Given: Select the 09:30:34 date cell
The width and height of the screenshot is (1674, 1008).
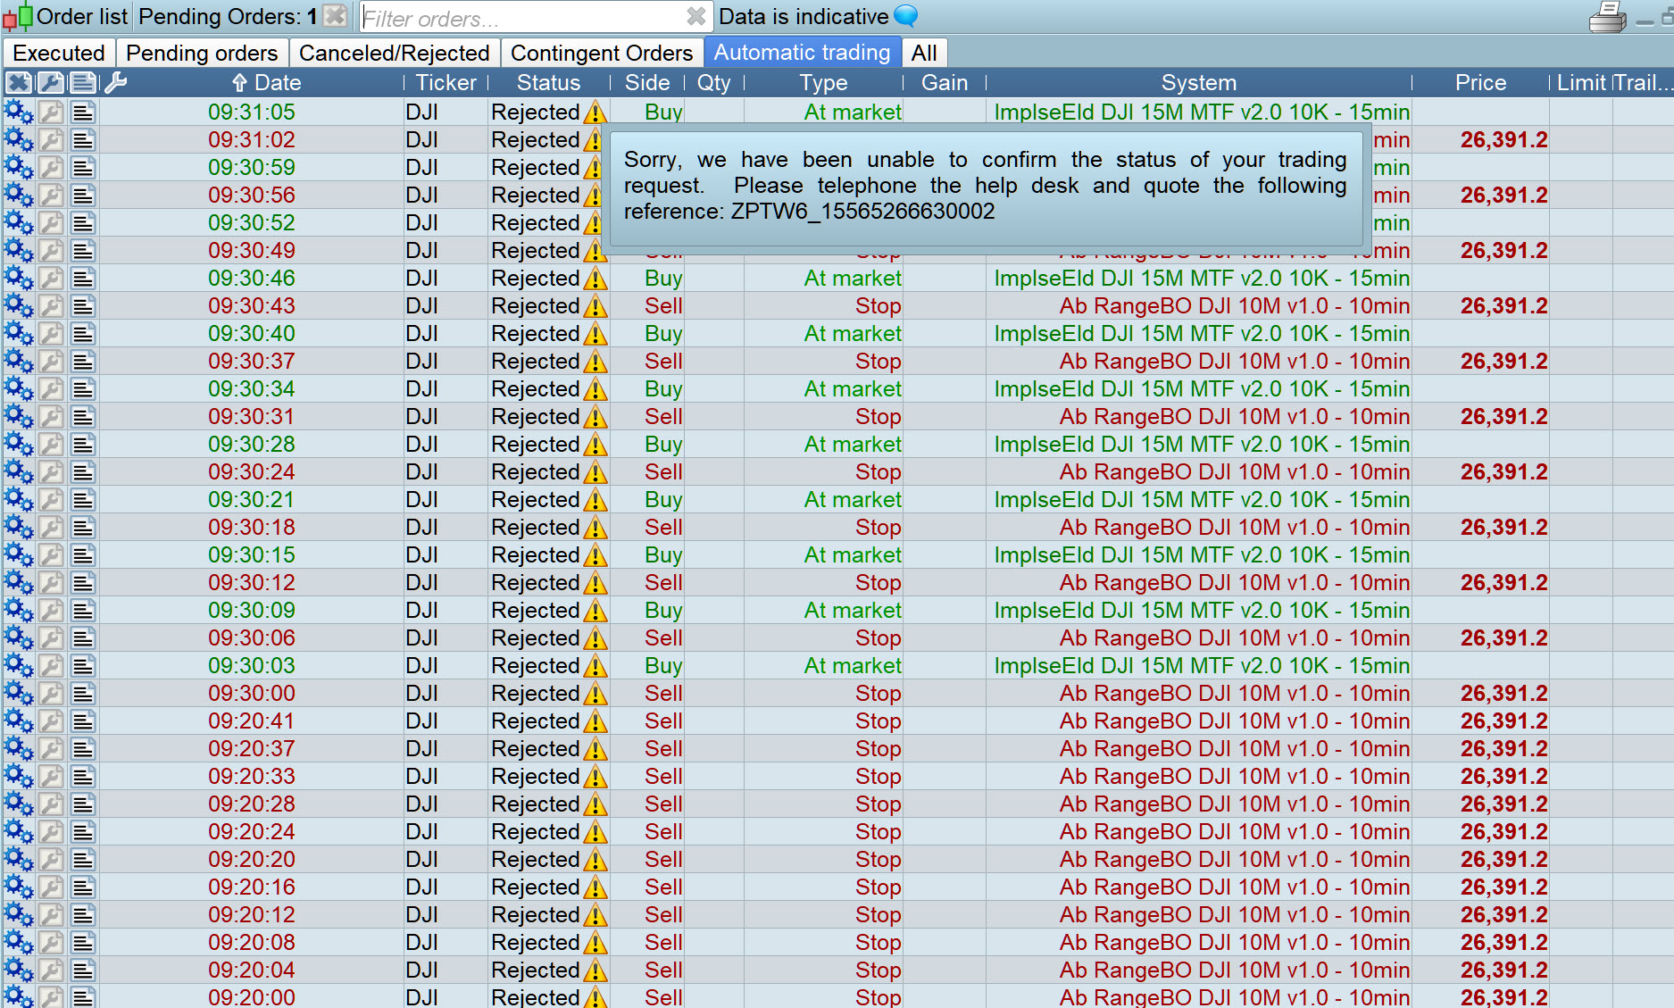Looking at the screenshot, I should tap(252, 389).
